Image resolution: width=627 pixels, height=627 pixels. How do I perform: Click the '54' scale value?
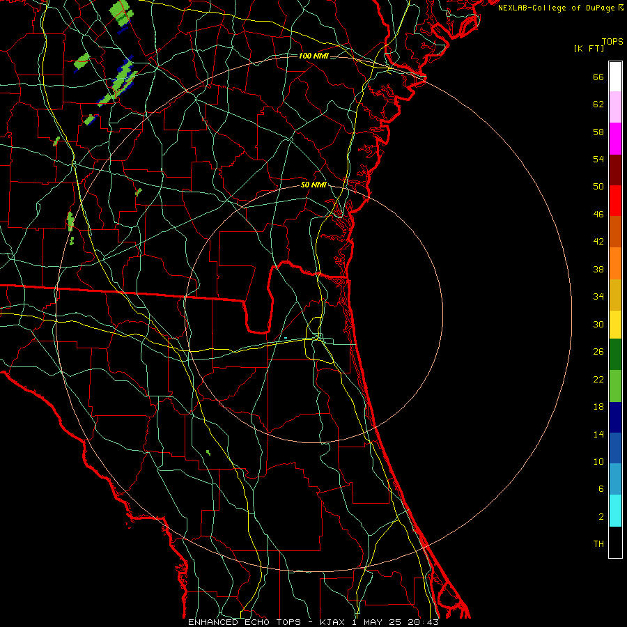pos(598,159)
